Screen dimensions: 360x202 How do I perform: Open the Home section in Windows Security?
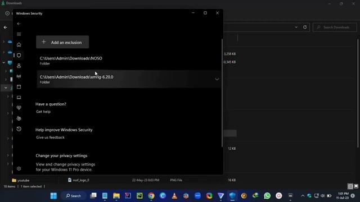(19, 45)
